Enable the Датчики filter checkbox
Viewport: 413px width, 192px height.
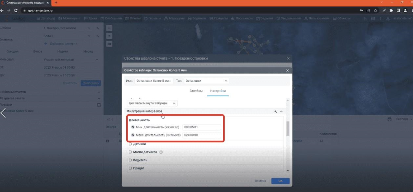click(x=130, y=144)
